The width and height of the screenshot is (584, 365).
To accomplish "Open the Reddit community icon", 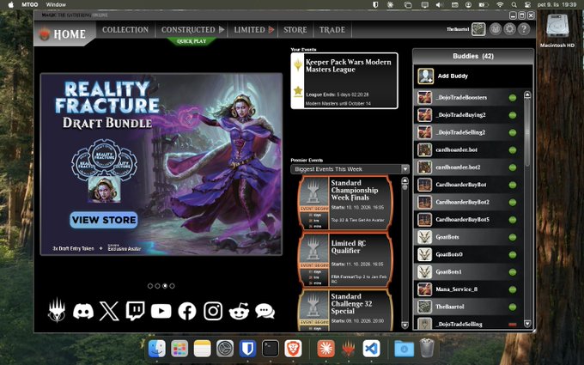I will pyautogui.click(x=239, y=311).
